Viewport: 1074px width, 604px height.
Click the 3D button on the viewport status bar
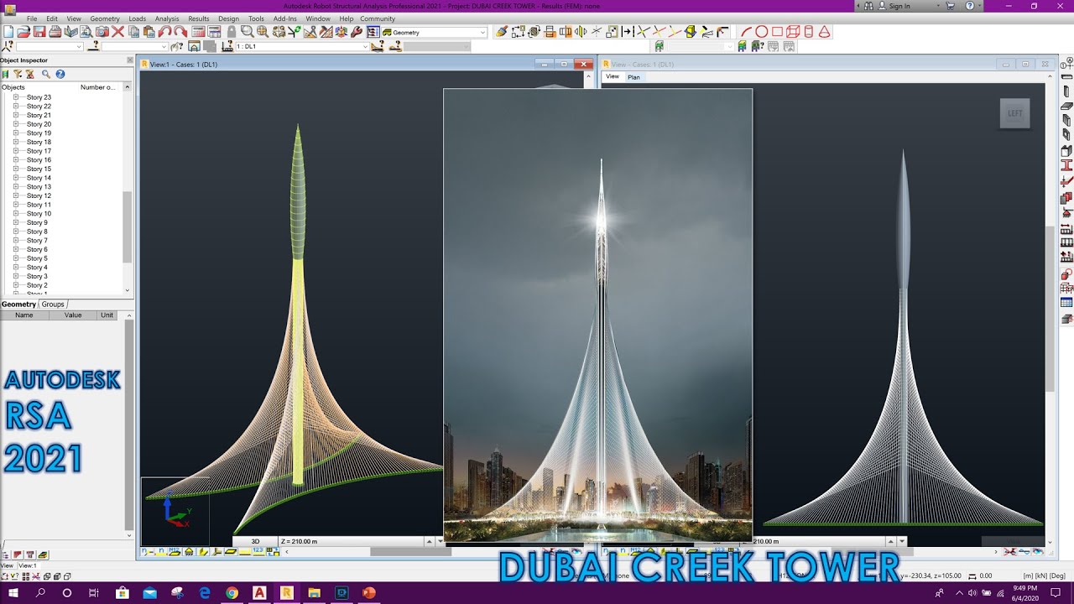[x=253, y=541]
